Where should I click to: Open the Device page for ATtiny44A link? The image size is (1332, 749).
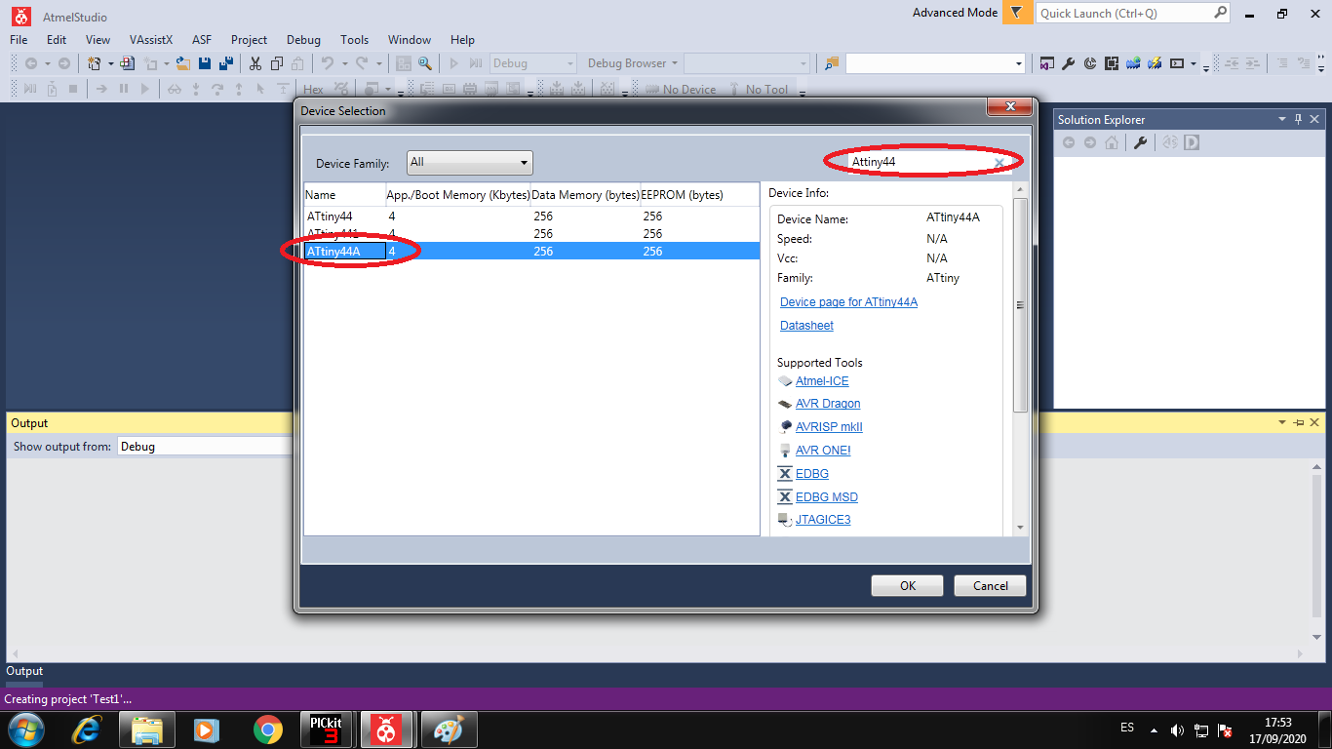click(x=848, y=302)
